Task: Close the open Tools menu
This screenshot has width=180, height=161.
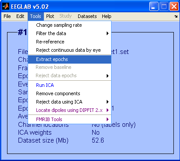Action: click(36, 16)
